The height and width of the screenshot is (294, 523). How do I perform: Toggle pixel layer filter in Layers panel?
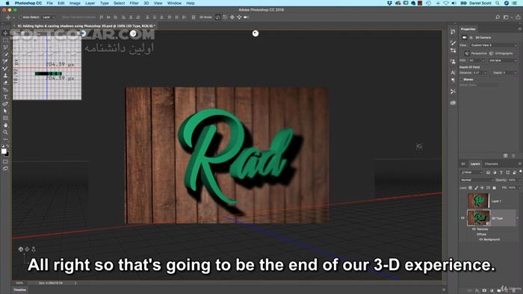pyautogui.click(x=488, y=172)
